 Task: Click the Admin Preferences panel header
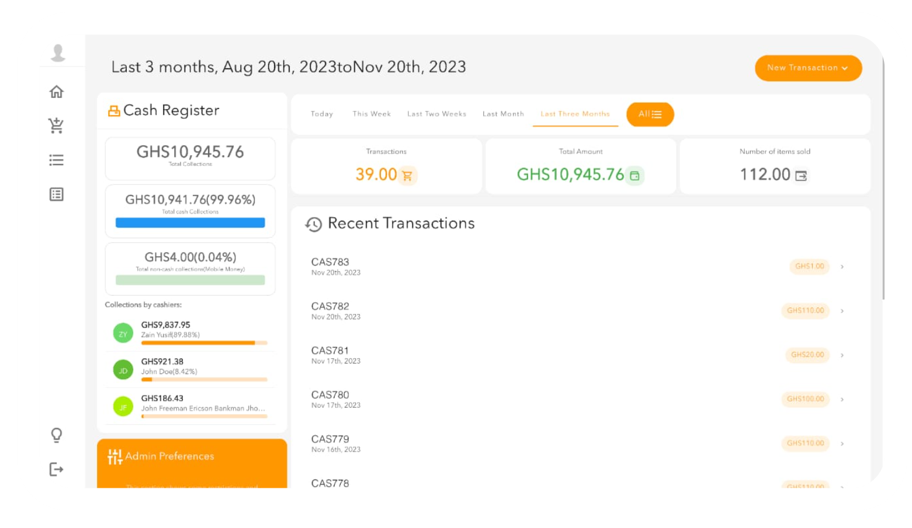[x=169, y=456]
